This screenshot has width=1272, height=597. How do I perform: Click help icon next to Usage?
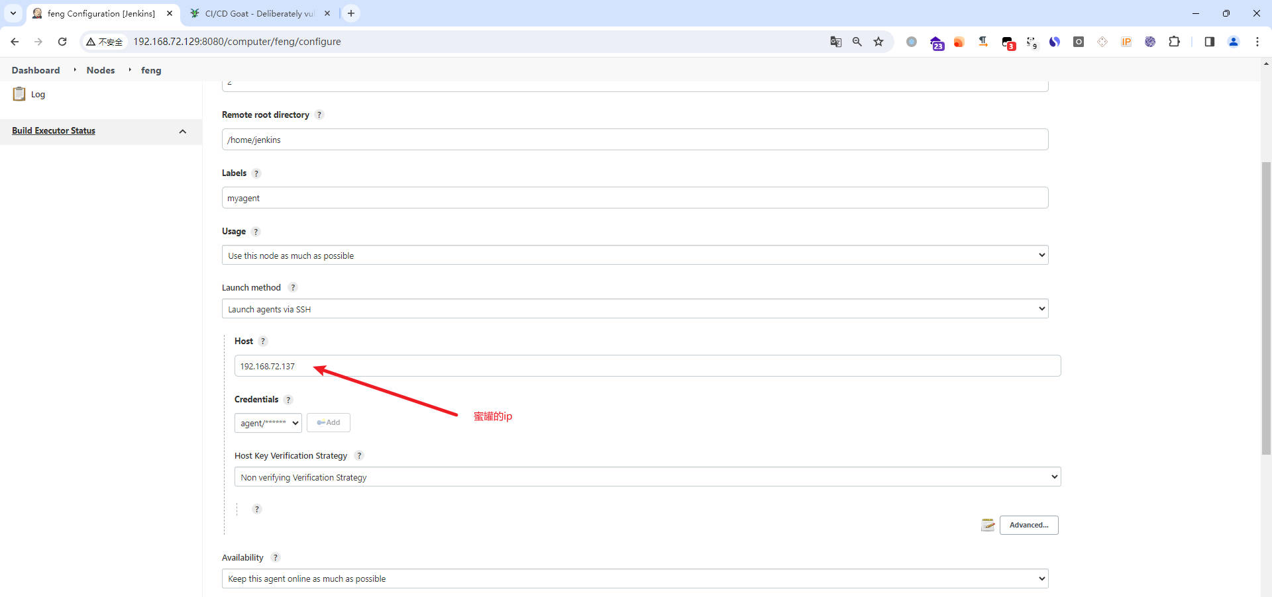tap(256, 232)
